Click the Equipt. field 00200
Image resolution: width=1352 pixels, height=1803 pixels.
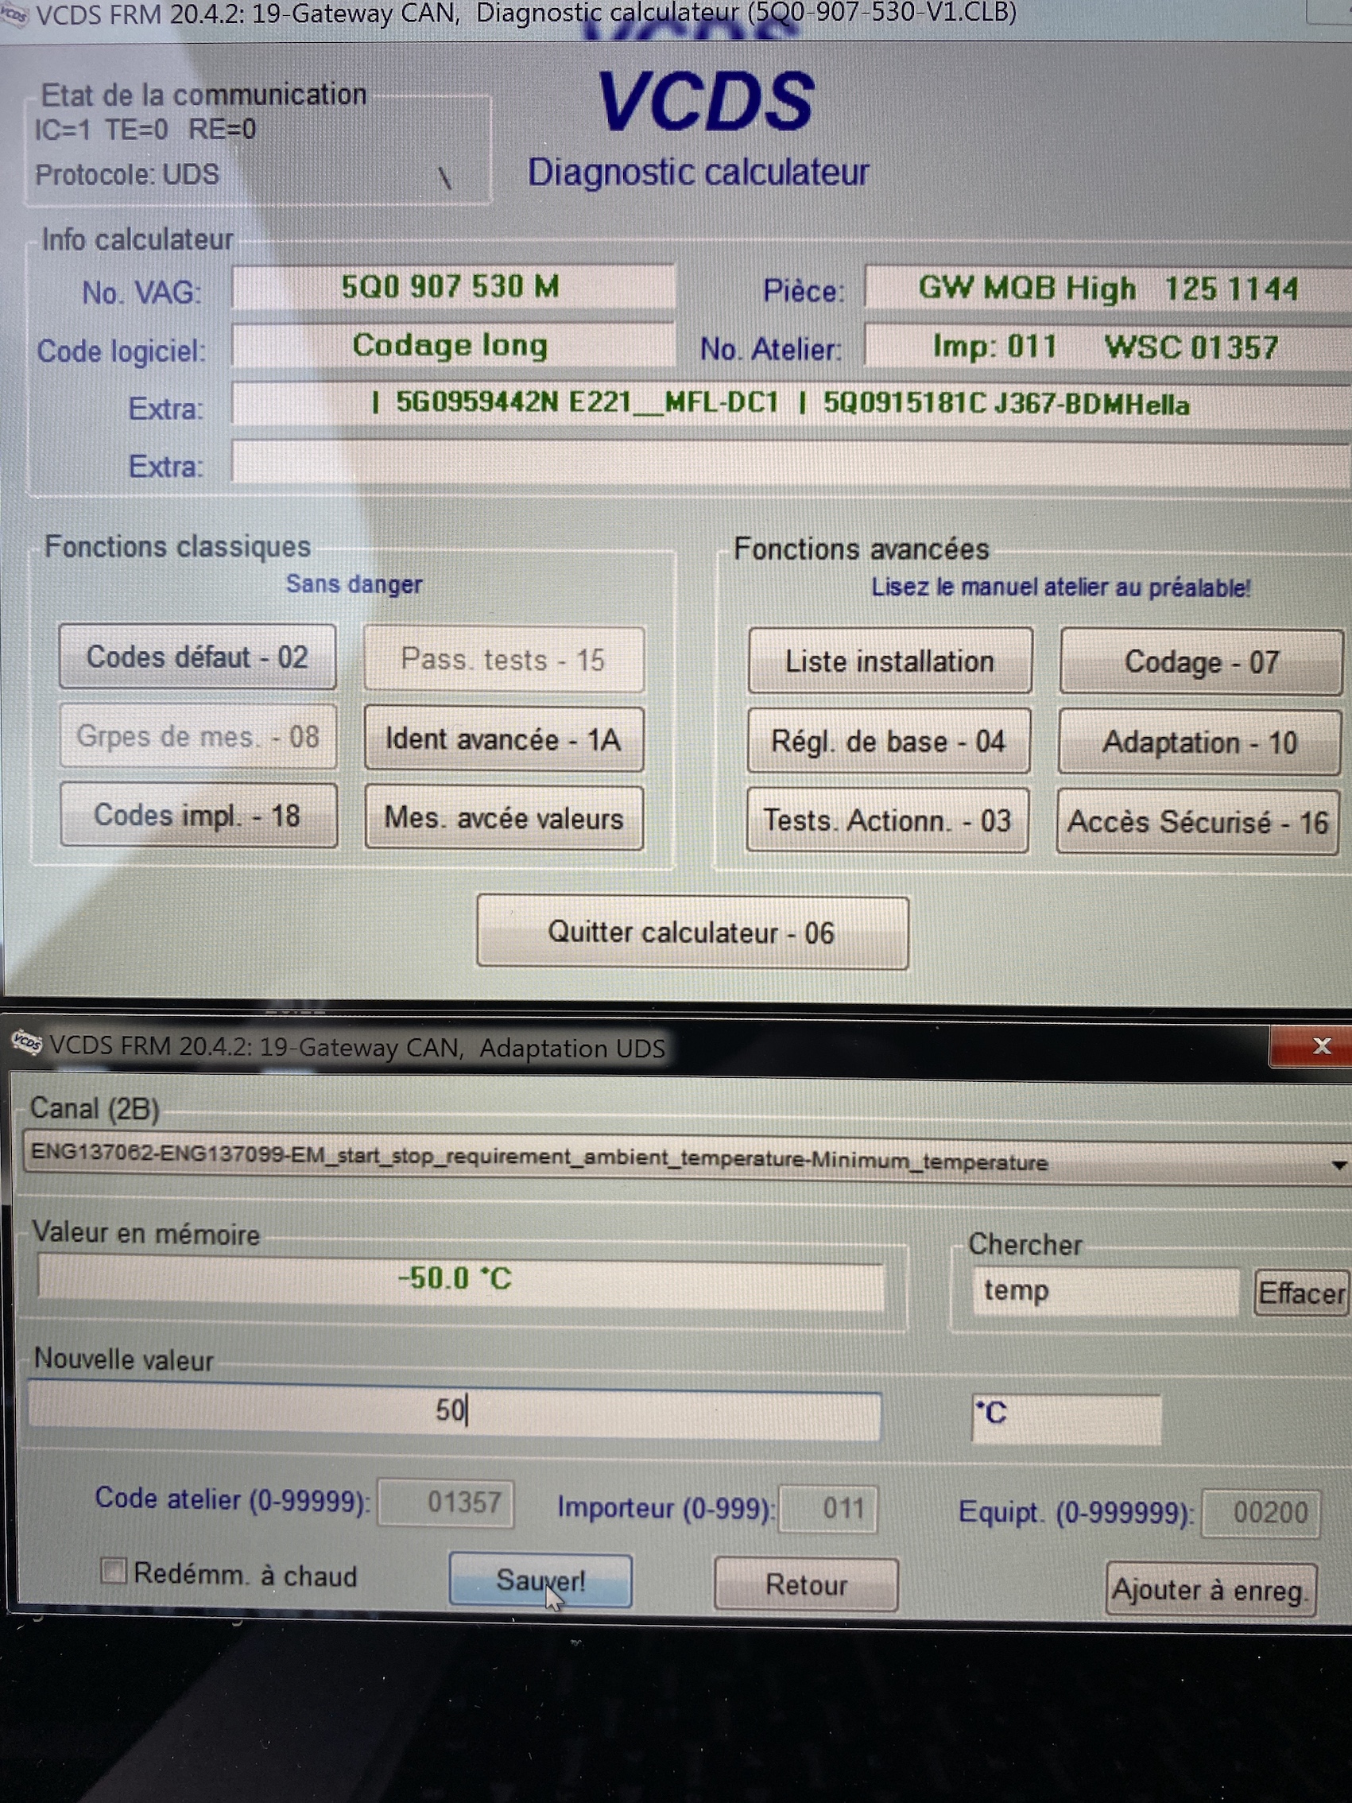[x=1261, y=1513]
